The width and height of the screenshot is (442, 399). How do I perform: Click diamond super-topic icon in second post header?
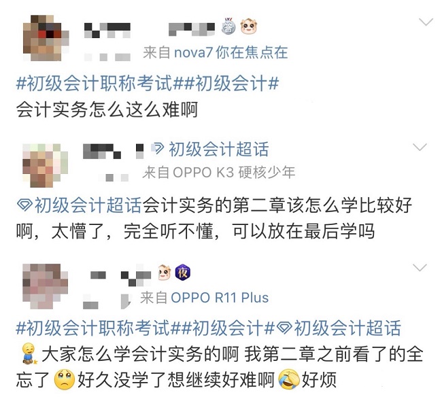(x=158, y=148)
